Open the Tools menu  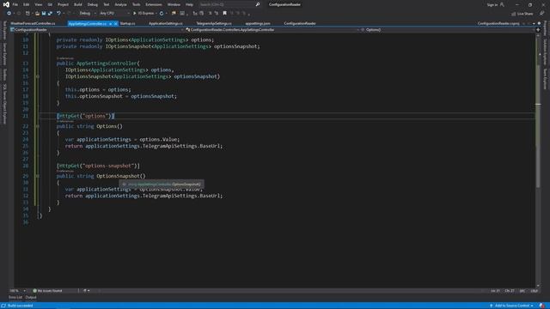136,4
